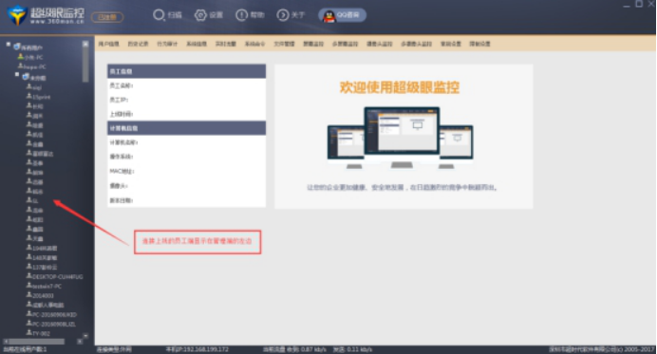Click the 扫描 (scan) magnifier icon

coord(159,15)
